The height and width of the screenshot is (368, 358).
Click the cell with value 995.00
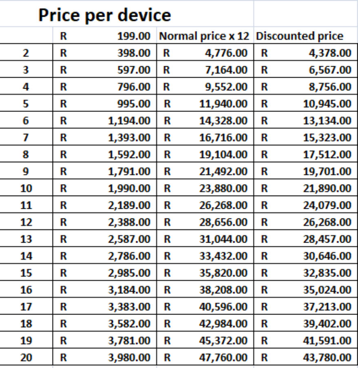click(105, 103)
